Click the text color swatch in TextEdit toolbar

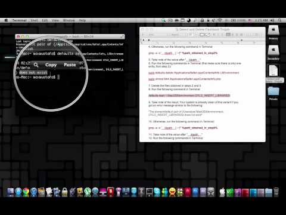pyautogui.click(x=202, y=35)
